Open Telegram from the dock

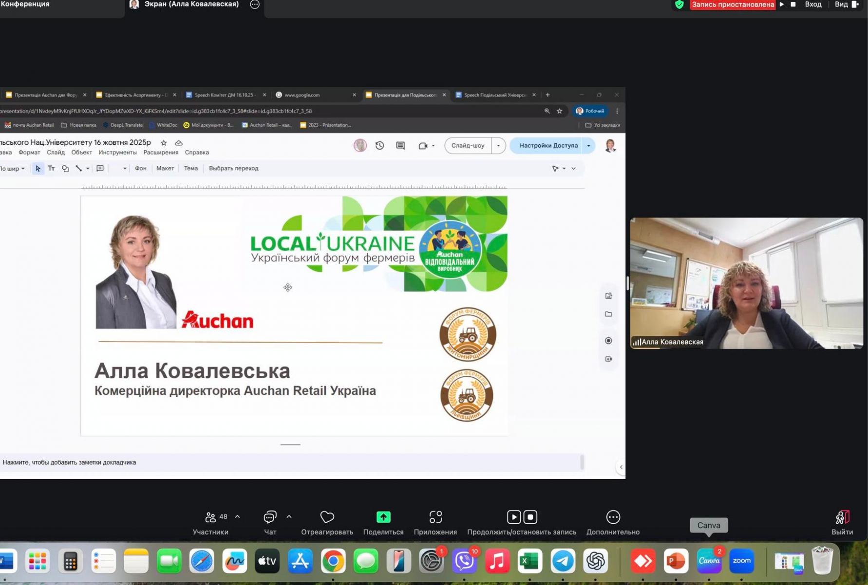563,561
